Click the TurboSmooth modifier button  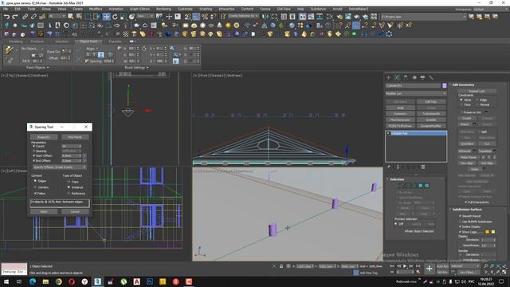[431, 113]
